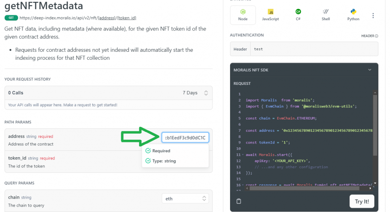Click the 'token_id' parameter label
This screenshot has width=390, height=212.
point(17,158)
